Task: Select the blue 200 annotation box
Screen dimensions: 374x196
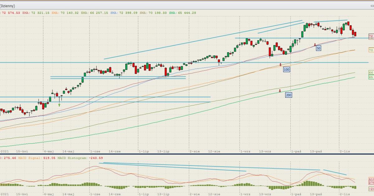Action: click(x=289, y=95)
